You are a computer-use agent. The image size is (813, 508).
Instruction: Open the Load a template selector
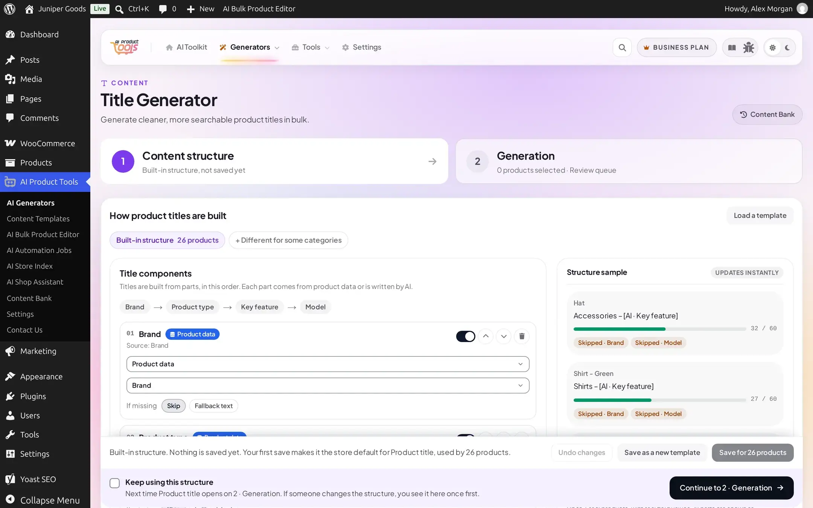(x=760, y=216)
